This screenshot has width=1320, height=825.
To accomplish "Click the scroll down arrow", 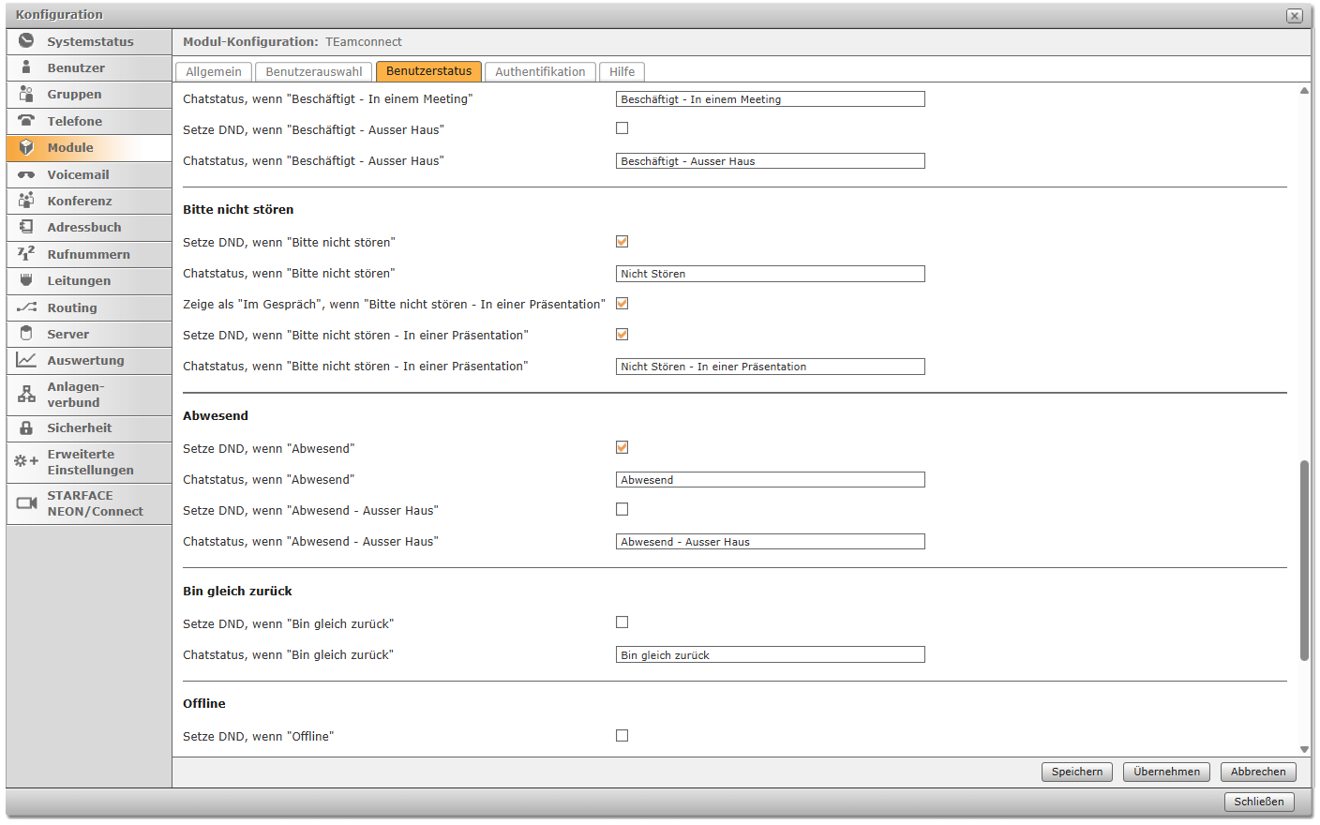I will [x=1304, y=750].
